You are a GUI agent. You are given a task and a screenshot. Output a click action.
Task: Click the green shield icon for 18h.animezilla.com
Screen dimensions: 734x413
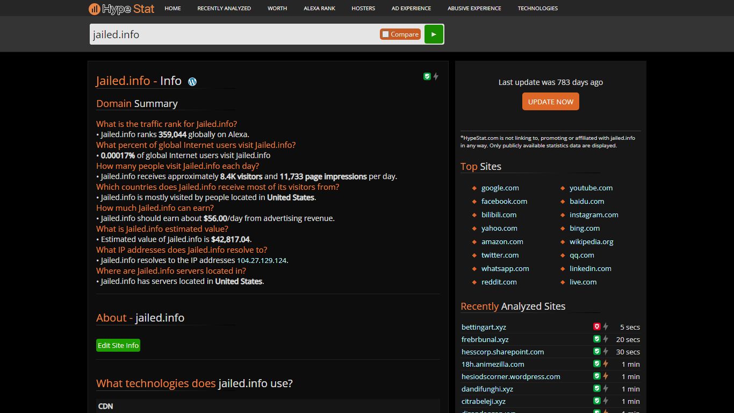click(596, 364)
